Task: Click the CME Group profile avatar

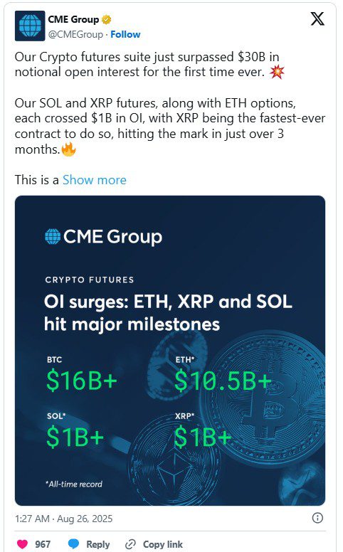Action: click(x=30, y=26)
